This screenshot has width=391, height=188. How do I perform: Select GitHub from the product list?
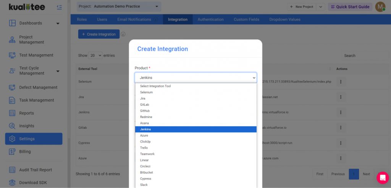pyautogui.click(x=196, y=111)
